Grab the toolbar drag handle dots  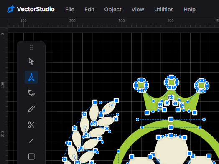coord(31,48)
